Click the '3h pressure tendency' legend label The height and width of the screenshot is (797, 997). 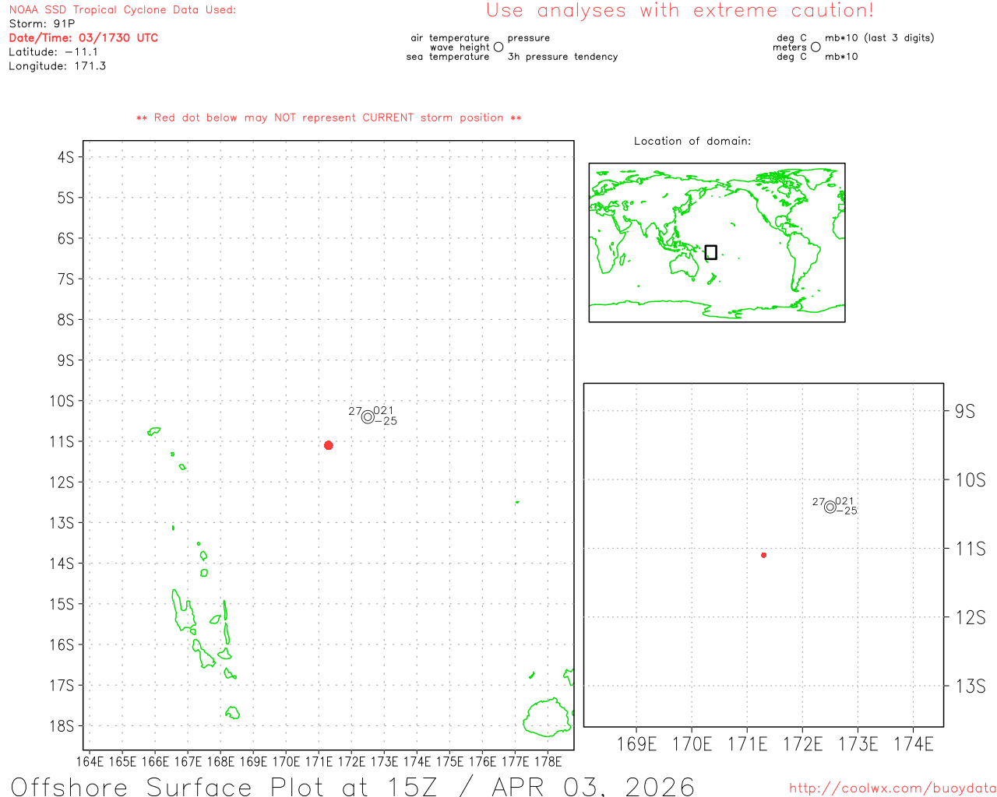click(x=562, y=57)
